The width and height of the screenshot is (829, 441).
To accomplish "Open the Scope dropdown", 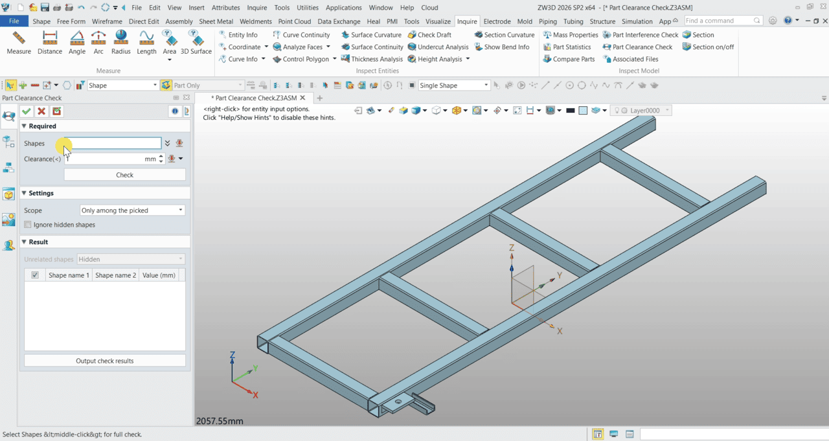I will pyautogui.click(x=132, y=210).
